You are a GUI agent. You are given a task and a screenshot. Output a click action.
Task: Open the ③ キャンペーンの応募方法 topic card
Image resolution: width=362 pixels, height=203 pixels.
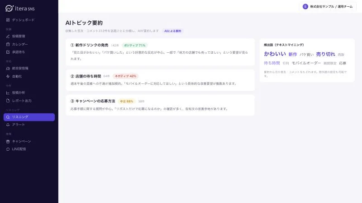pyautogui.click(x=160, y=105)
